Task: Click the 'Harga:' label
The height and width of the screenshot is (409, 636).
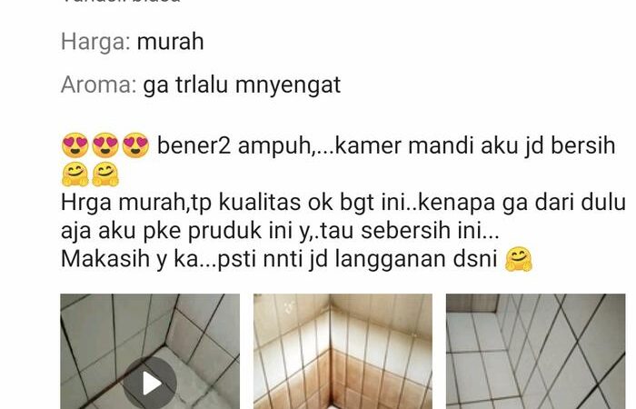Action: click(x=95, y=42)
